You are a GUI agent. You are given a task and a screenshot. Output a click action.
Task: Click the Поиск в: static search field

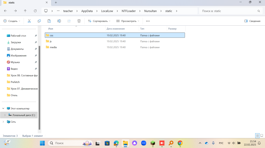231,11
